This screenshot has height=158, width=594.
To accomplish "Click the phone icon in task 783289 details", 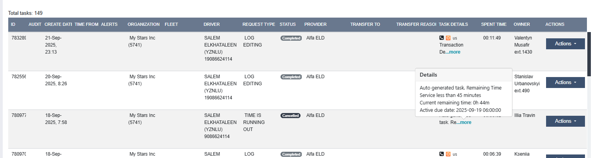I will coord(442,38).
